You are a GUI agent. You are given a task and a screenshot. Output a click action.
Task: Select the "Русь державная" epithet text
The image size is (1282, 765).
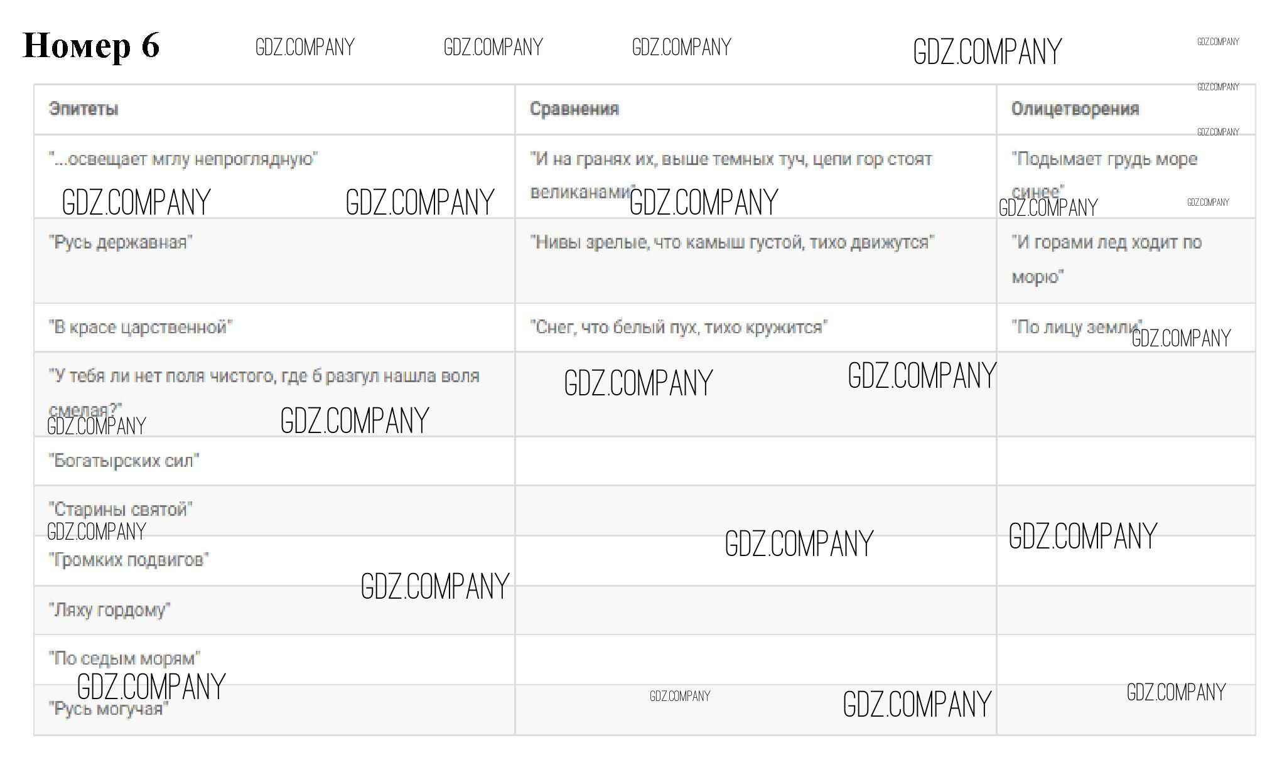pyautogui.click(x=121, y=242)
